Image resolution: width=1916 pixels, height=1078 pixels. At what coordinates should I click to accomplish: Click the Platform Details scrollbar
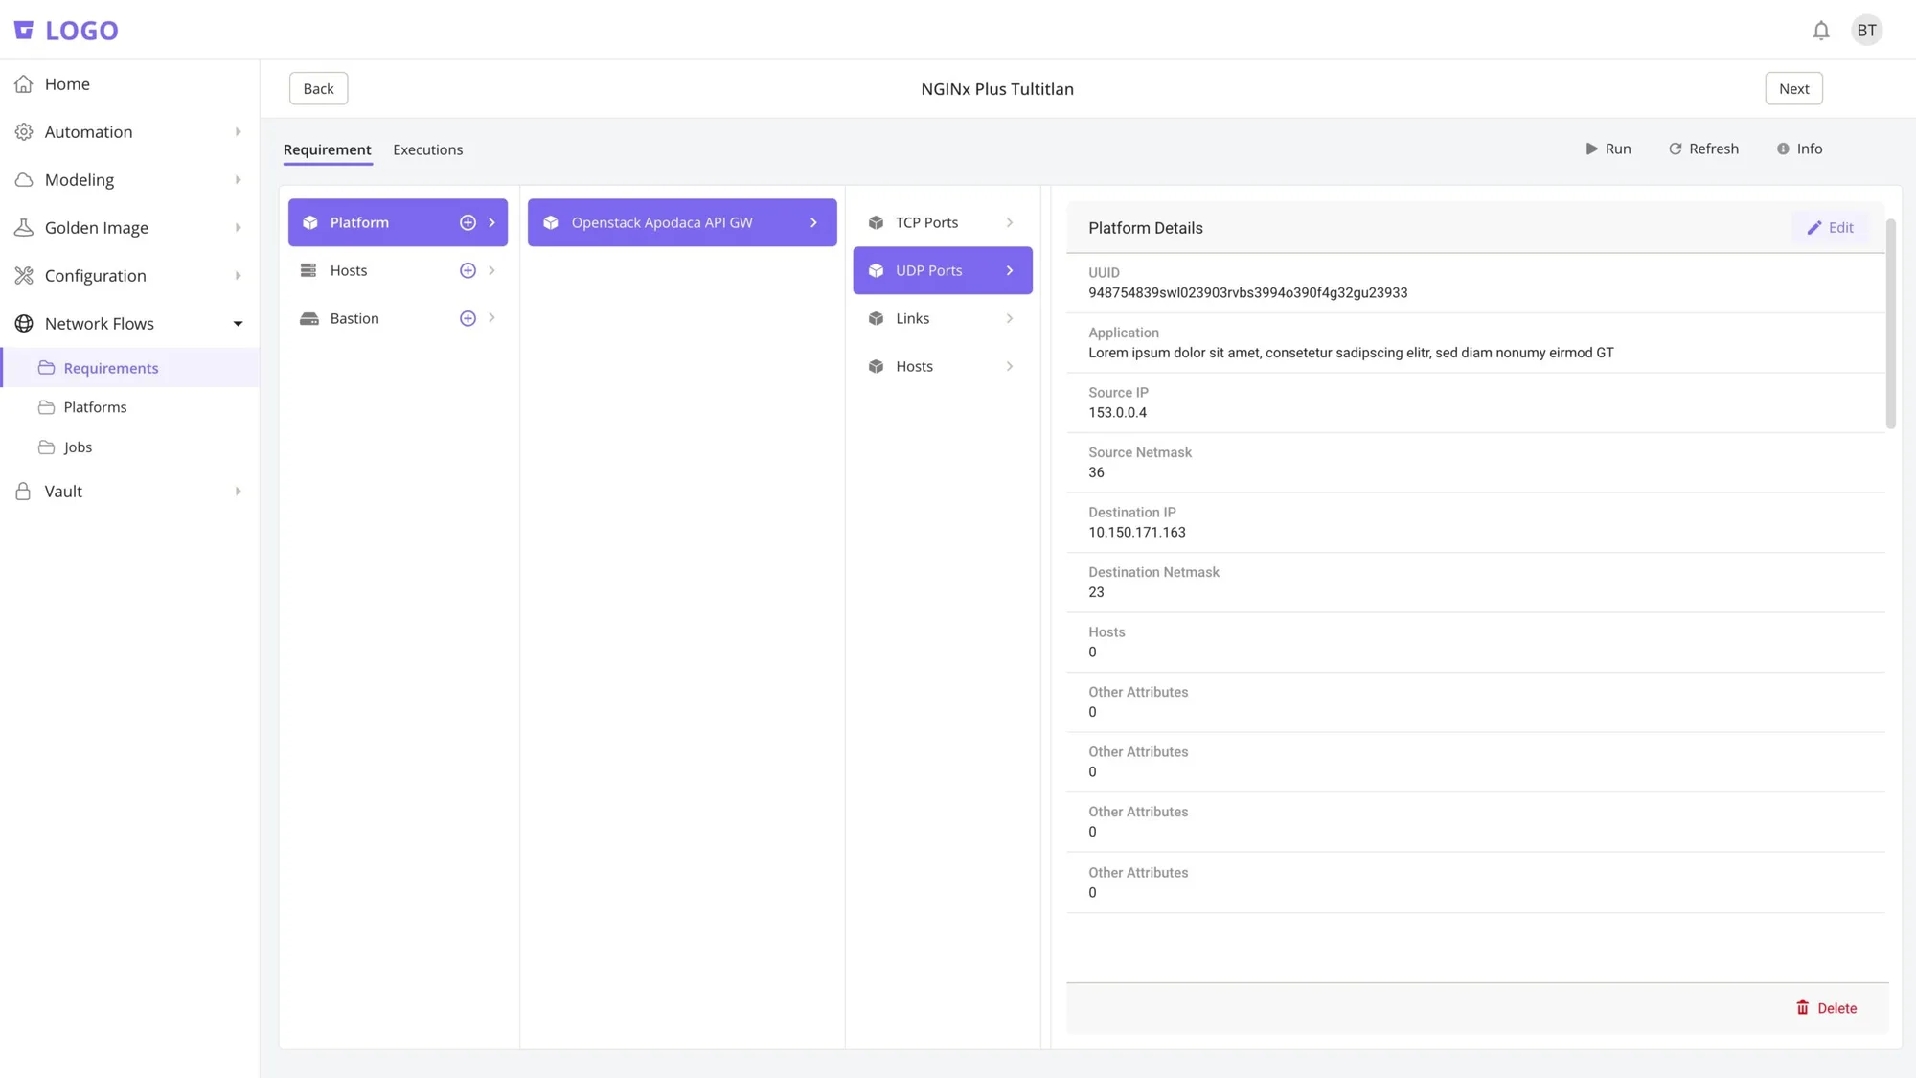click(1890, 324)
